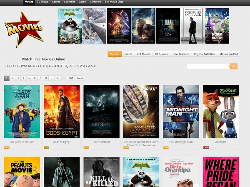250x187 pixels.
Task: Switch to the Latest tab
Action: coord(128,54)
